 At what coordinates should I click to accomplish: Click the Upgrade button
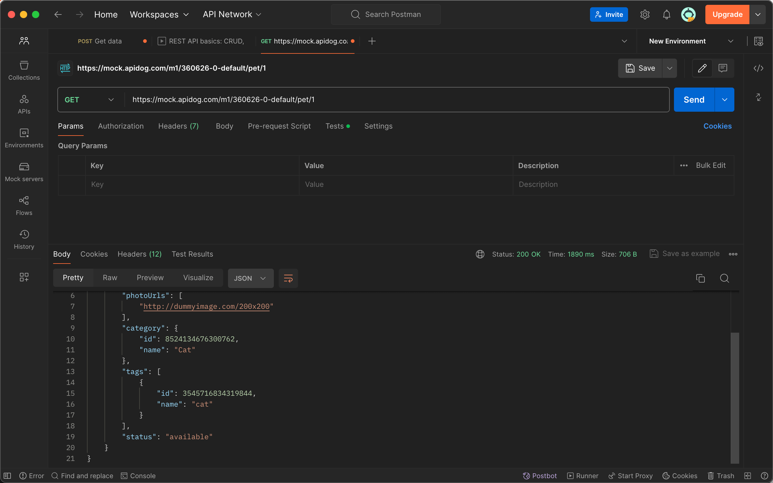point(727,14)
